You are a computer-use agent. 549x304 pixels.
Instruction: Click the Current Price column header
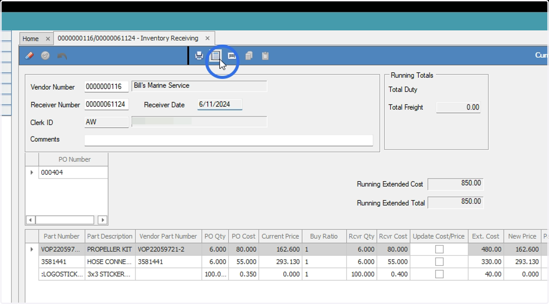pos(280,236)
